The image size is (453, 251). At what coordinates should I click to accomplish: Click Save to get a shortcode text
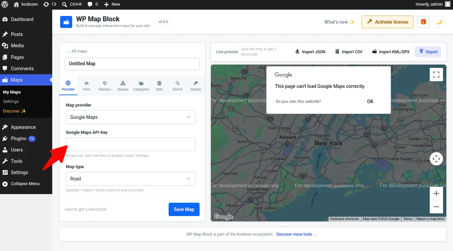(85, 209)
